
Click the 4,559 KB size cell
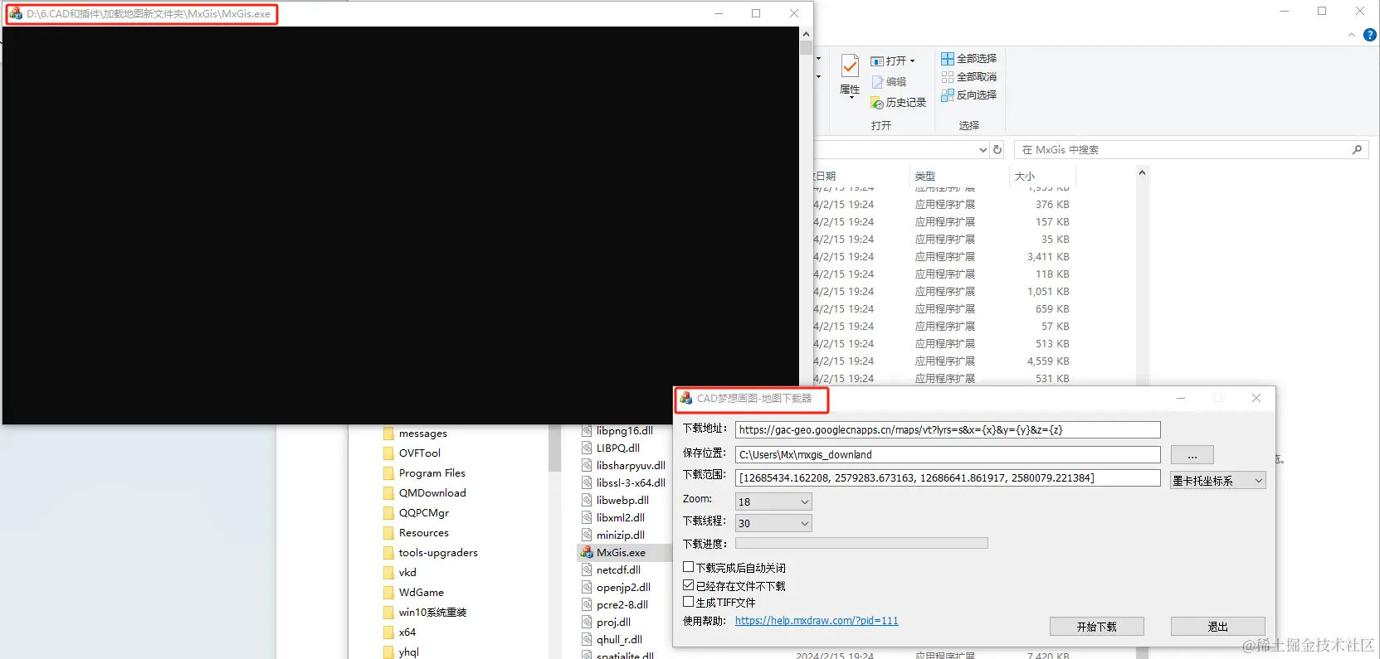point(1048,361)
